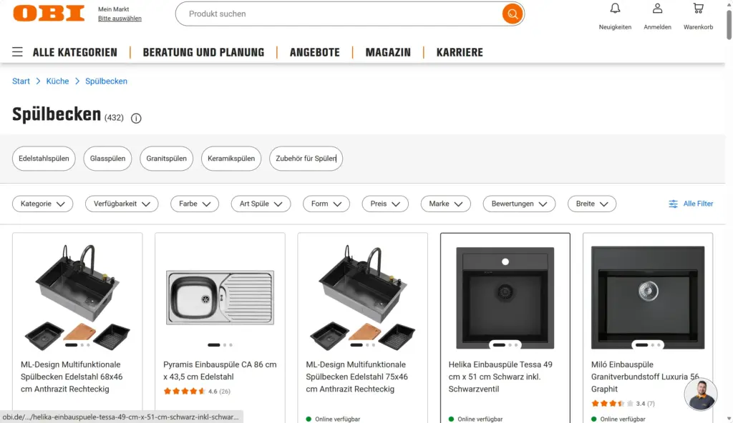Open the chat assistant avatar
733x423 pixels.
[x=700, y=394]
